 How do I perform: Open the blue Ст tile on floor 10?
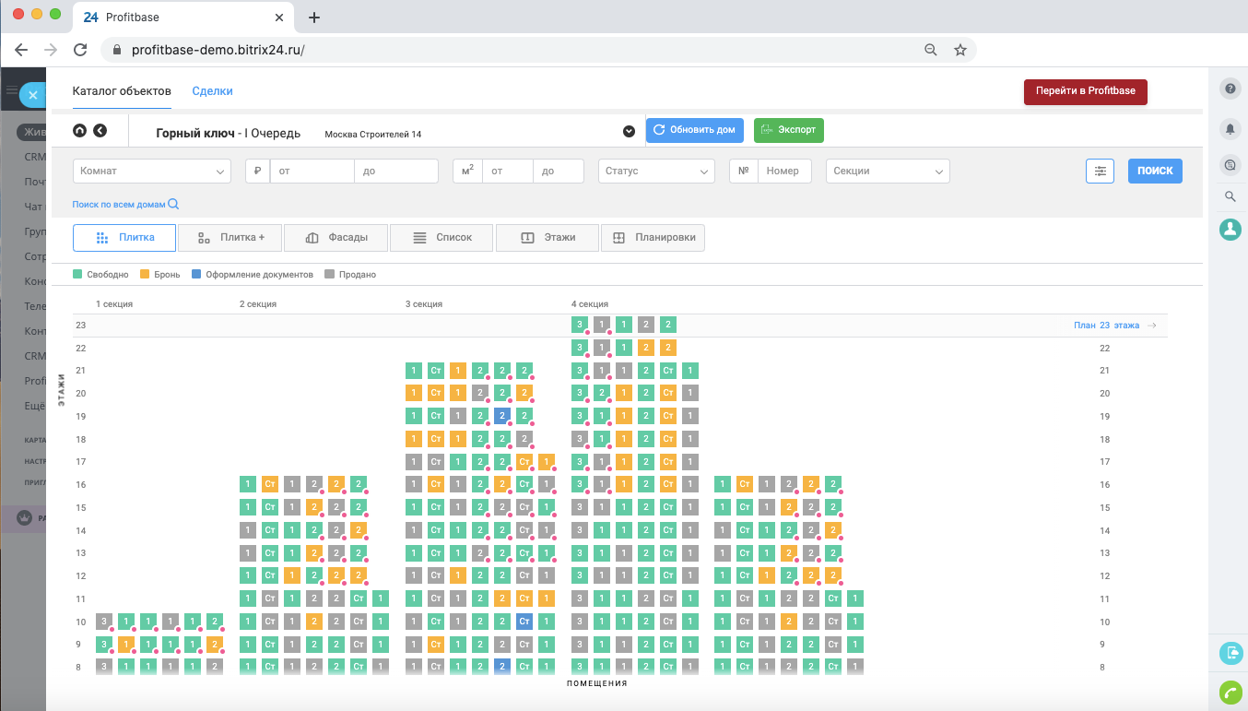point(524,622)
